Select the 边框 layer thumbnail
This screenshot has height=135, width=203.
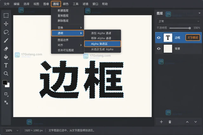tap(168, 38)
